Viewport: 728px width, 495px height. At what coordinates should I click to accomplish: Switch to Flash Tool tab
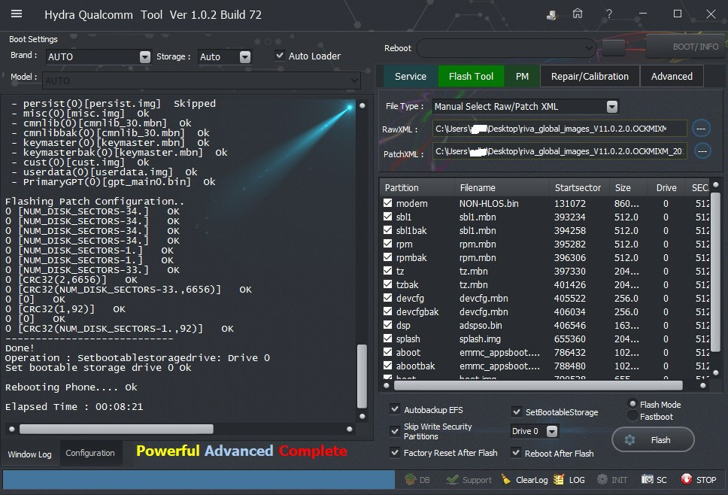point(471,76)
